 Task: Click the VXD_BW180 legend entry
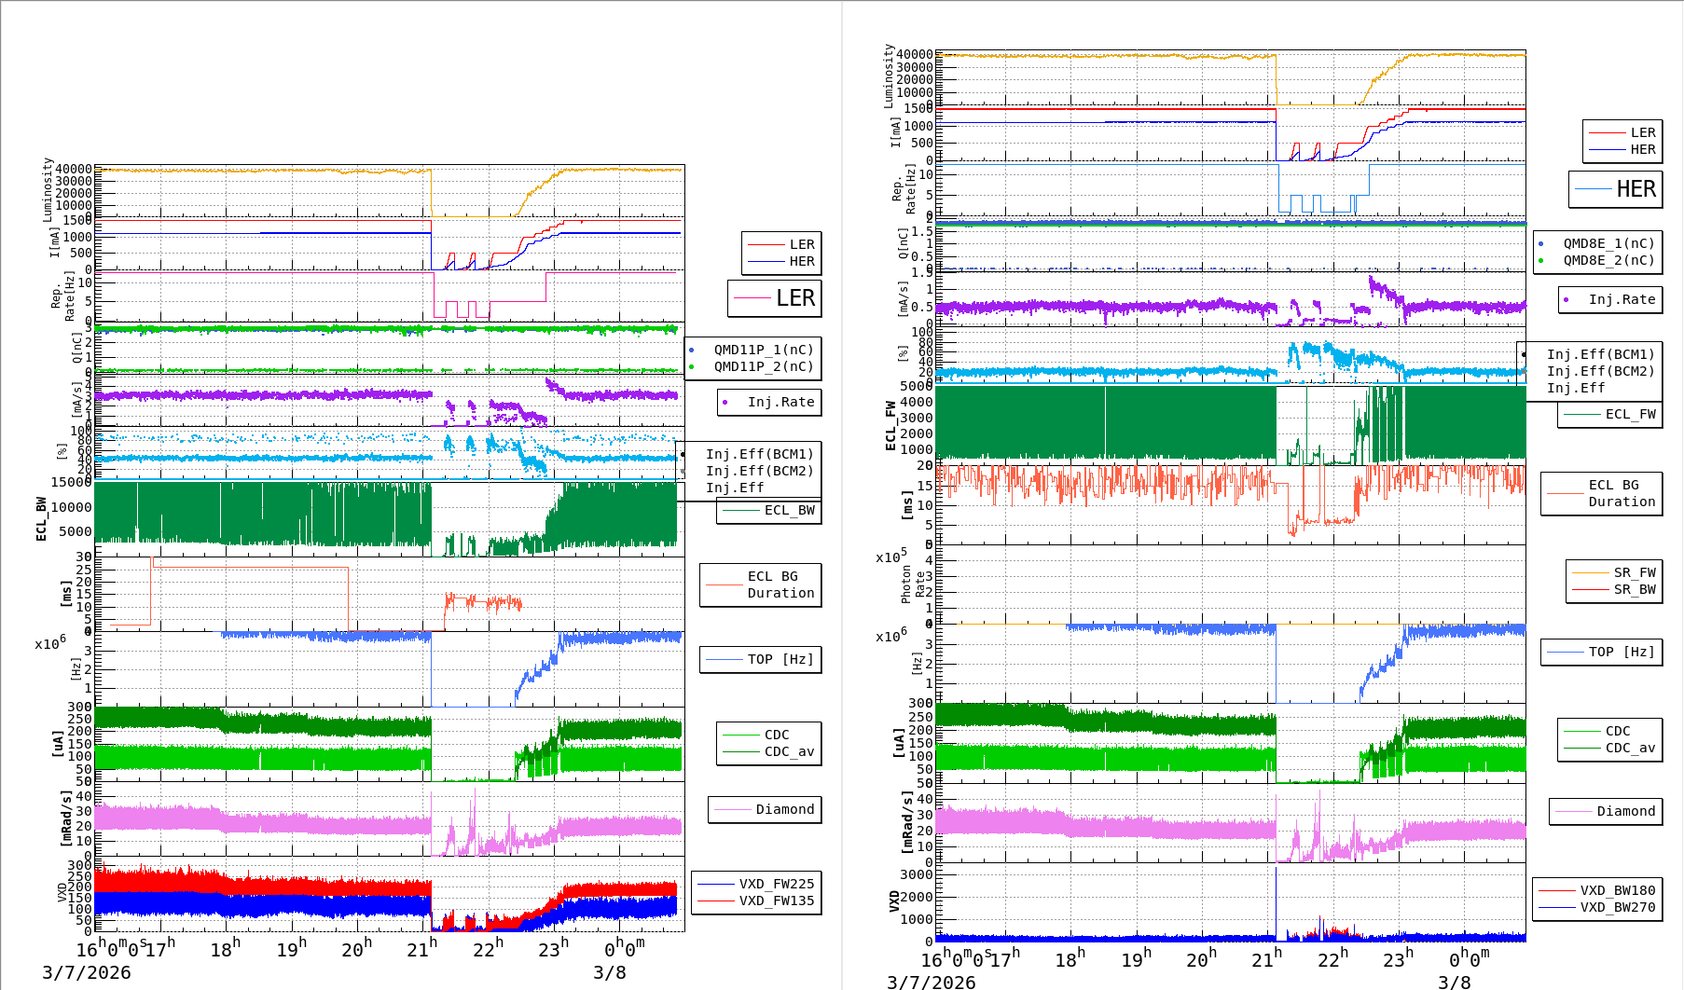click(x=1617, y=890)
